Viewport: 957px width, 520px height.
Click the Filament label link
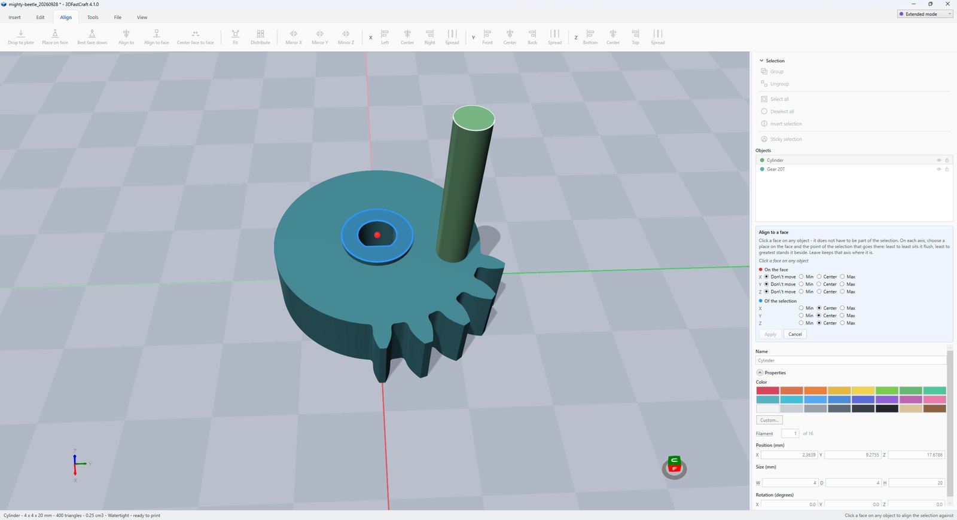pos(764,434)
